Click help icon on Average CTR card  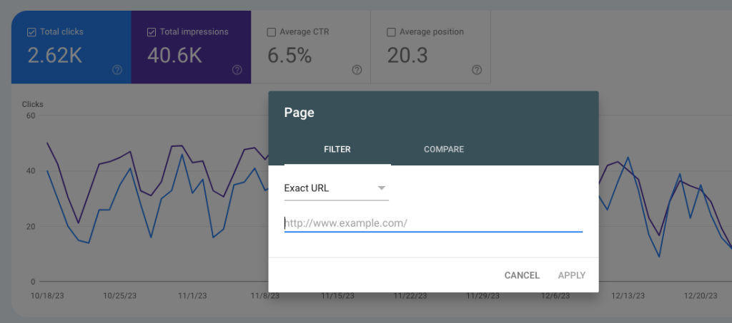(x=357, y=70)
